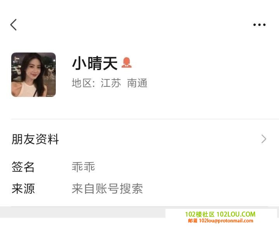279x227 pixels.
Task: Click the 签名 label
Action: click(x=23, y=167)
